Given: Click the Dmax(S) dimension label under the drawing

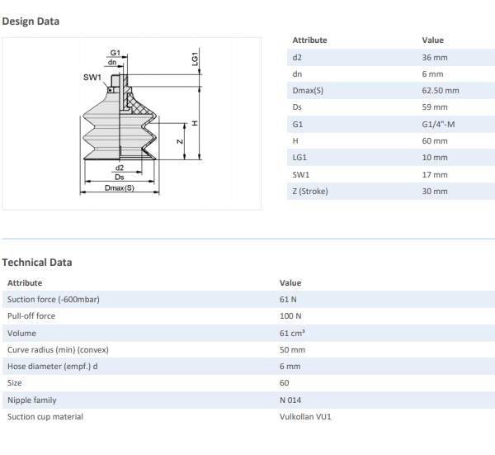Looking at the screenshot, I should (120, 187).
